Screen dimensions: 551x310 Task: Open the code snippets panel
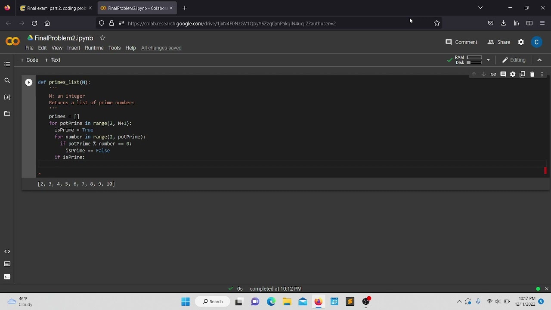(x=7, y=251)
